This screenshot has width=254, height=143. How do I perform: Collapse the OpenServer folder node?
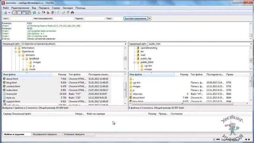point(15,52)
